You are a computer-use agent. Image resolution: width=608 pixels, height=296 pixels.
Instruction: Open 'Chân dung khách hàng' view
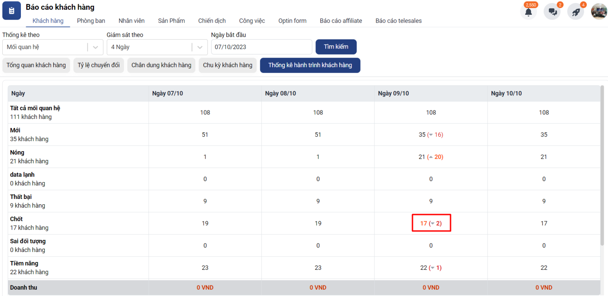point(161,65)
